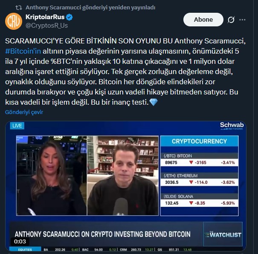Viewport: 258px width, 254px height.
Task: Click Gönderiyi çevir translate link
Action: coord(24,112)
